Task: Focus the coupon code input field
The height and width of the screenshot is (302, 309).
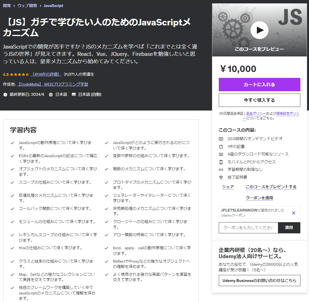Action: (x=248, y=227)
